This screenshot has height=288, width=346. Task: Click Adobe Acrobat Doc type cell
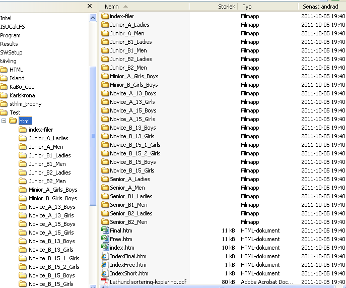(x=267, y=282)
